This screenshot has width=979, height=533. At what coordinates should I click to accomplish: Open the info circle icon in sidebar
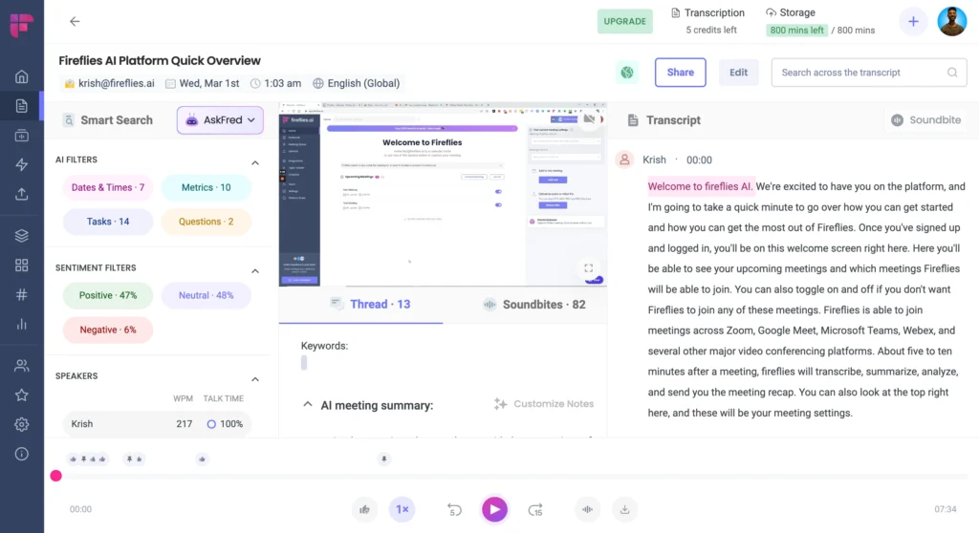[22, 454]
